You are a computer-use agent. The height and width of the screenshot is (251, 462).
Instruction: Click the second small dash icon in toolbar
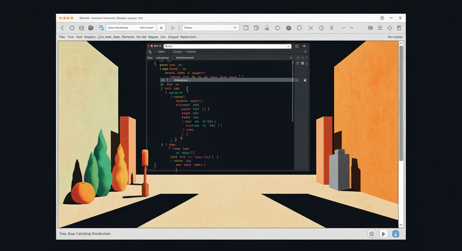pyautogui.click(x=351, y=28)
